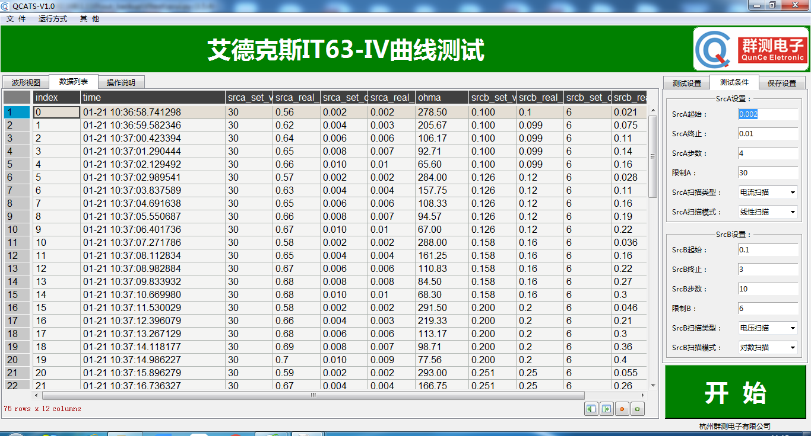The height and width of the screenshot is (436, 811).
Task: Open the SrcA扫描类型 dropdown showing 电流扫描
Action: tap(767, 193)
